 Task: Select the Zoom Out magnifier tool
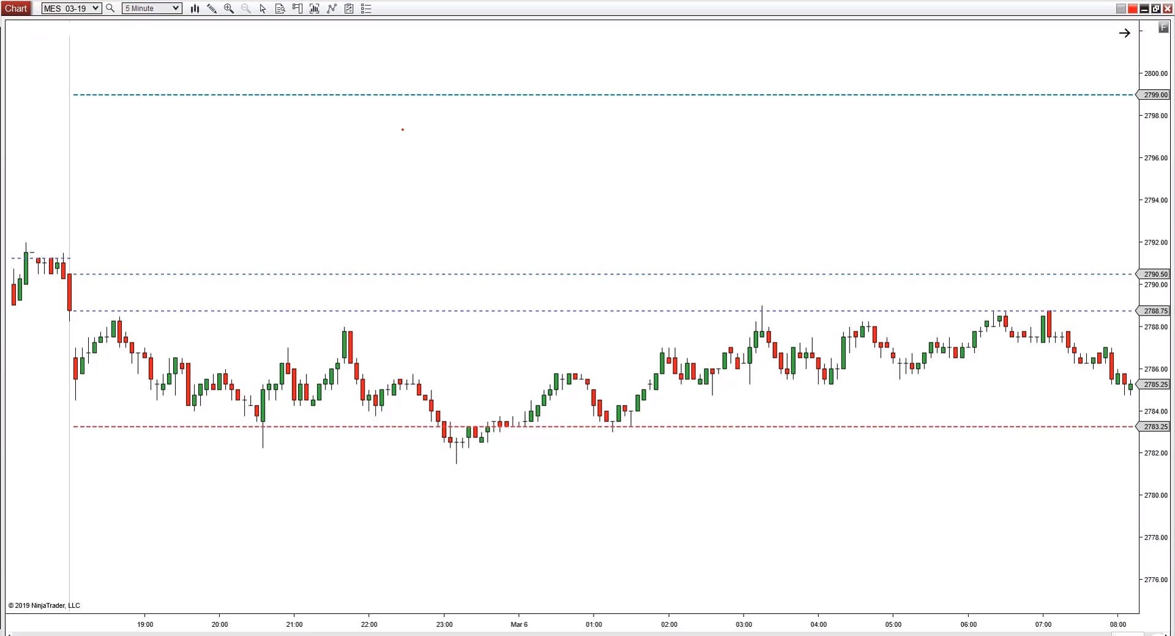pyautogui.click(x=246, y=9)
